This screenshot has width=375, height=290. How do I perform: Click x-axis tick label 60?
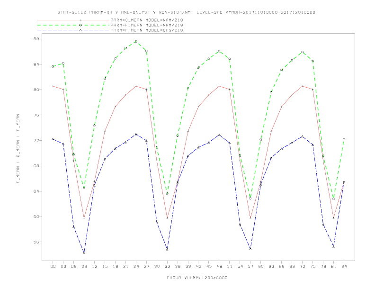point(261,266)
